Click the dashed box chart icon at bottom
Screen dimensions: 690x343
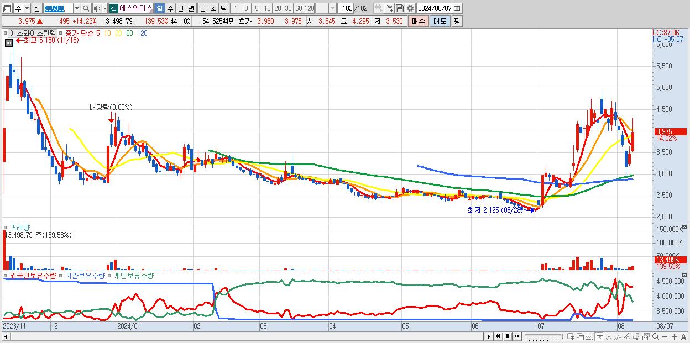(x=589, y=337)
